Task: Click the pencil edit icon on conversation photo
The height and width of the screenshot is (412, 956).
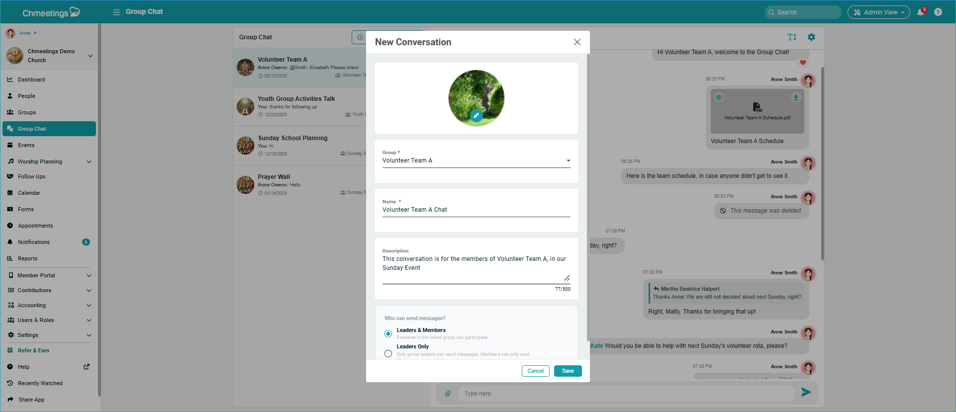Action: tap(476, 116)
